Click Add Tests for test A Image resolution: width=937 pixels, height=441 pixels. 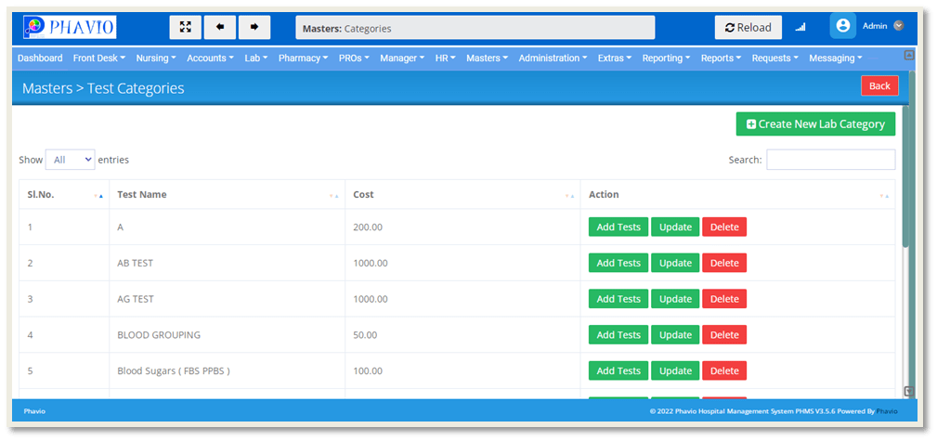pos(618,227)
